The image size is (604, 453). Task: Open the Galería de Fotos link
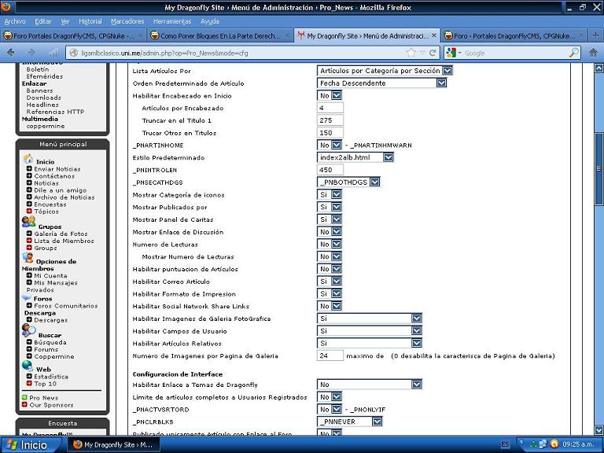coord(61,234)
